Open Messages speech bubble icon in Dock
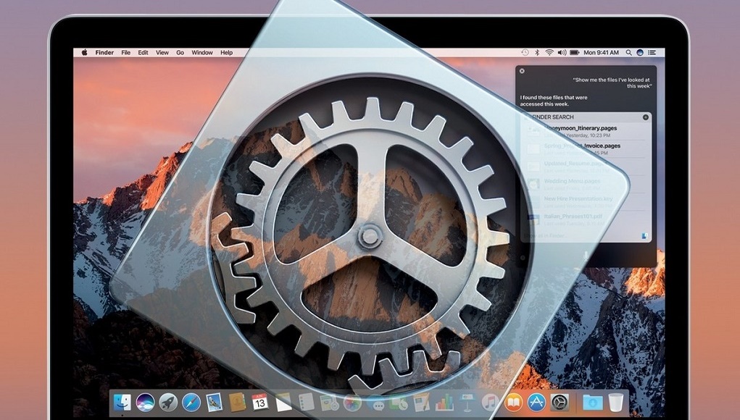 point(375,403)
